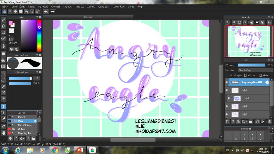The image size is (274, 154).
Task: Select the Pencil brush
Action: (x=22, y=117)
